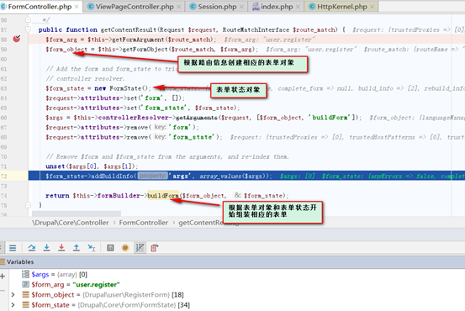Click the plus icon to add a watch

tap(3, 276)
